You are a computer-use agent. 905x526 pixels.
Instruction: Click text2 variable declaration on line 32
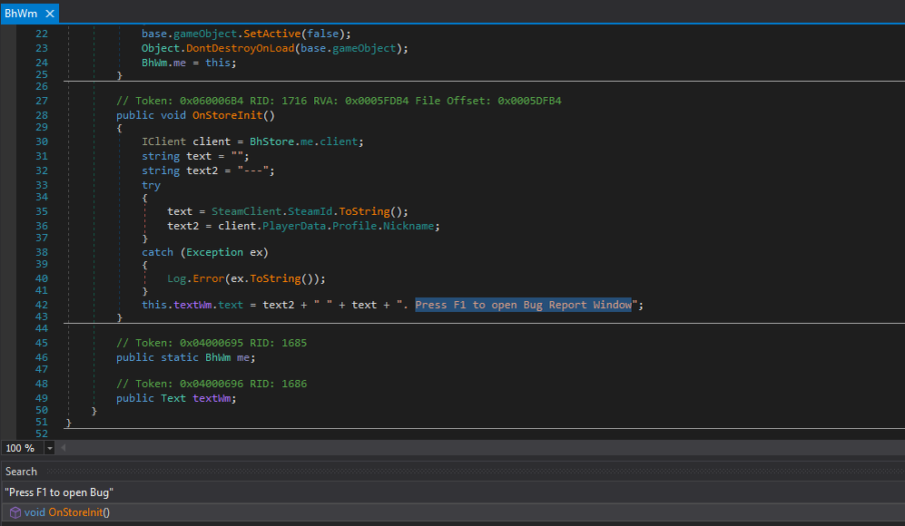(202, 171)
